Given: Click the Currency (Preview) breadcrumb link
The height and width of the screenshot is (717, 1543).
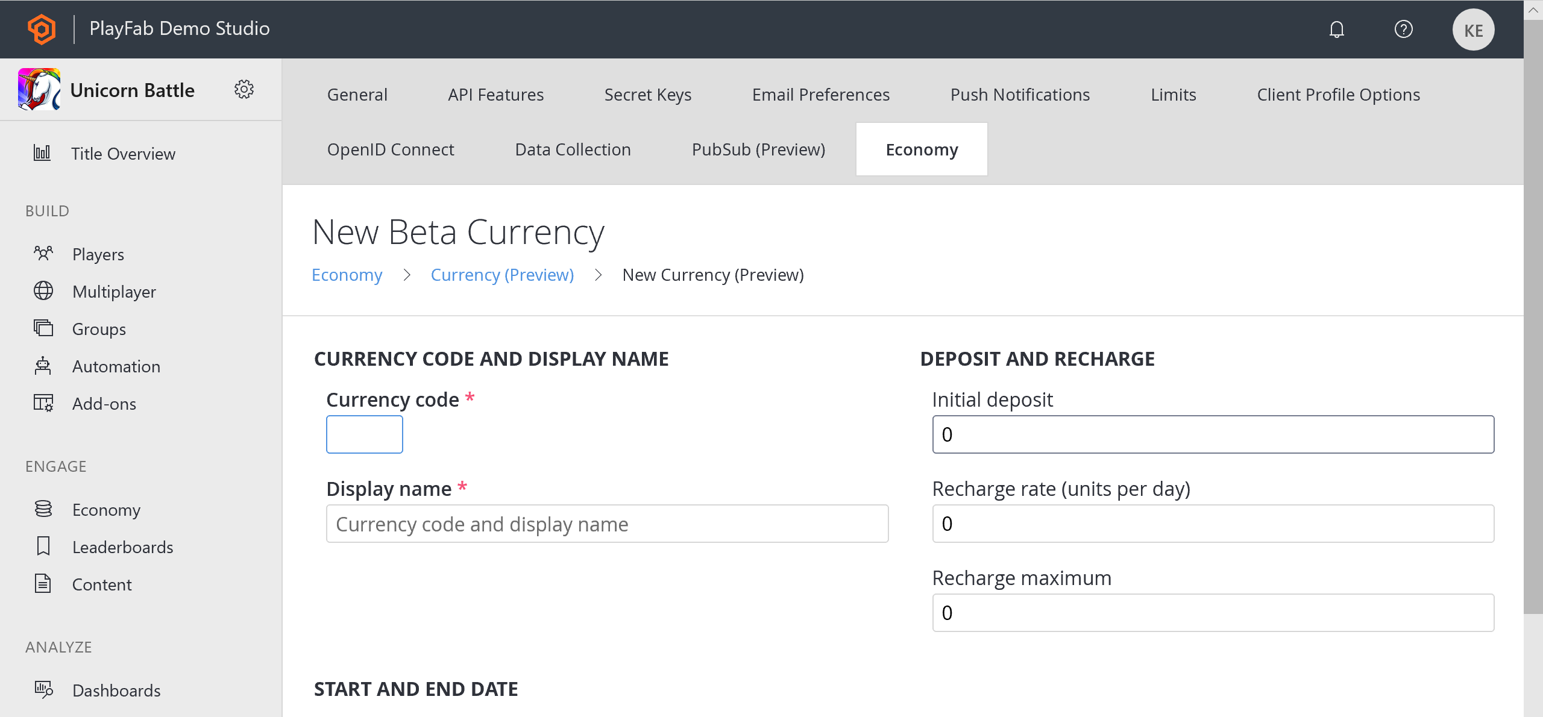Looking at the screenshot, I should (x=503, y=274).
